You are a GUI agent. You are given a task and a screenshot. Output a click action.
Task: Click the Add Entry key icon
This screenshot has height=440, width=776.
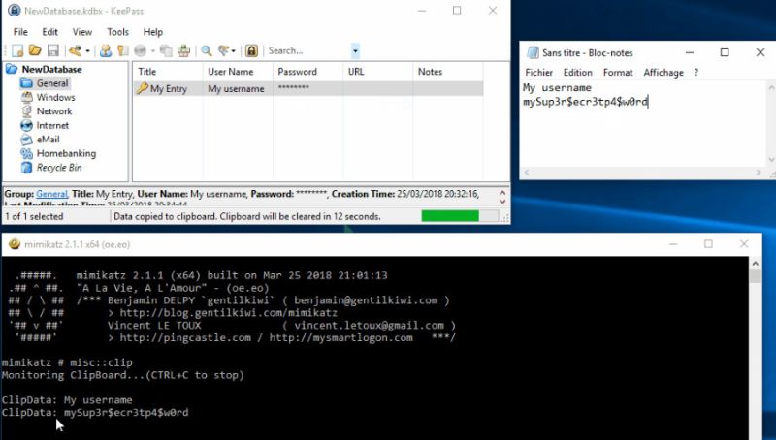tap(76, 50)
